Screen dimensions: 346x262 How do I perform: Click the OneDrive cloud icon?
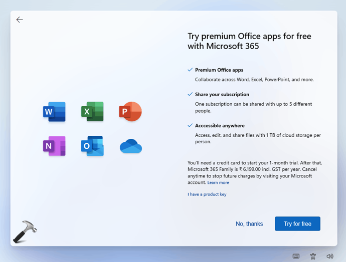coord(131,146)
